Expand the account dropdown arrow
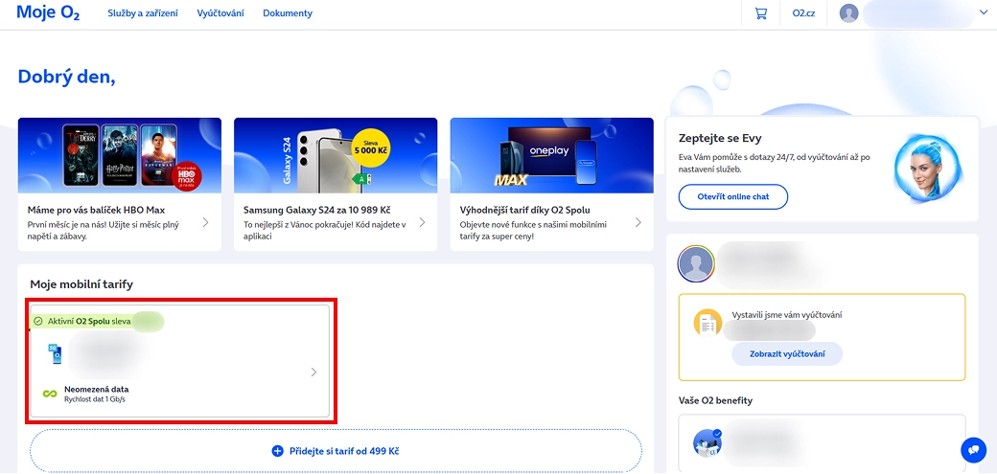The height and width of the screenshot is (474, 997). [x=983, y=12]
